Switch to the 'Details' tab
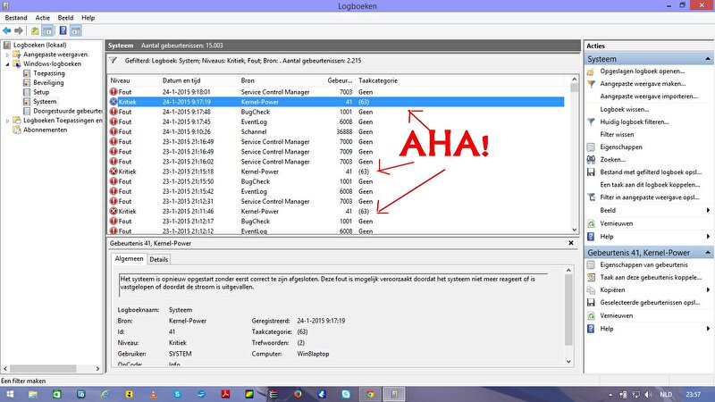The image size is (715, 402). point(158,259)
